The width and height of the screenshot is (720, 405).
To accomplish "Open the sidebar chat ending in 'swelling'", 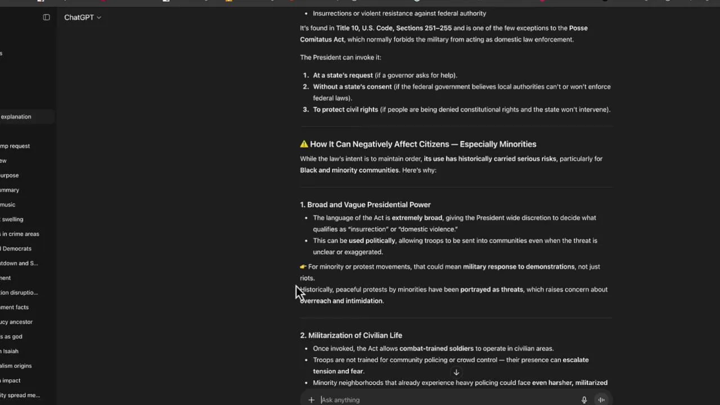I will (x=27, y=219).
